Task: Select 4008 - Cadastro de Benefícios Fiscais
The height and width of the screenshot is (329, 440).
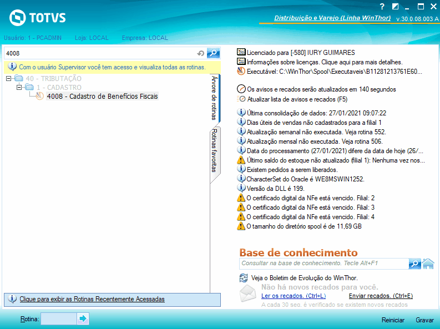Action: tap(103, 96)
